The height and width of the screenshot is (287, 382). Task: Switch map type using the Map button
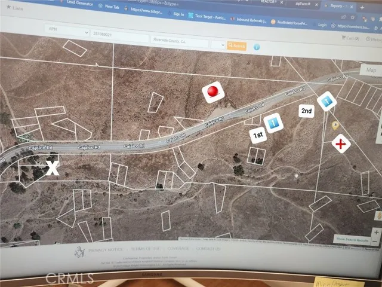coord(371,70)
